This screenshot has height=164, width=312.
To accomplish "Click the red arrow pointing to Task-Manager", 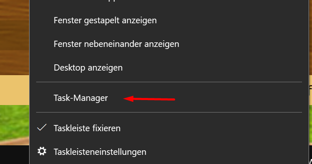I will 149,99.
